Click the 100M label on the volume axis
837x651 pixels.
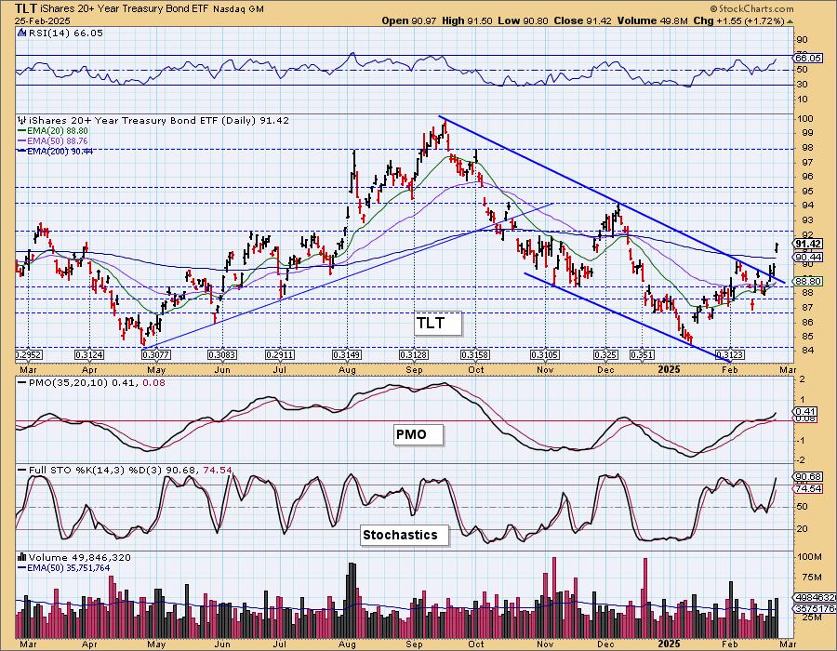pyautogui.click(x=809, y=556)
